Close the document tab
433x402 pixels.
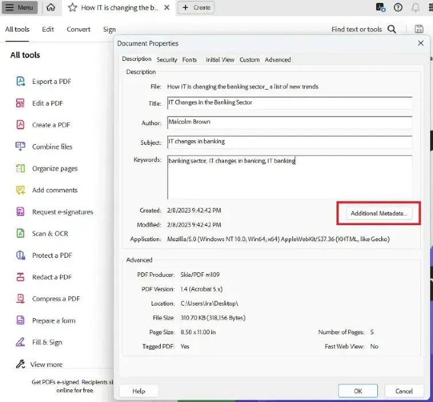tap(167, 7)
